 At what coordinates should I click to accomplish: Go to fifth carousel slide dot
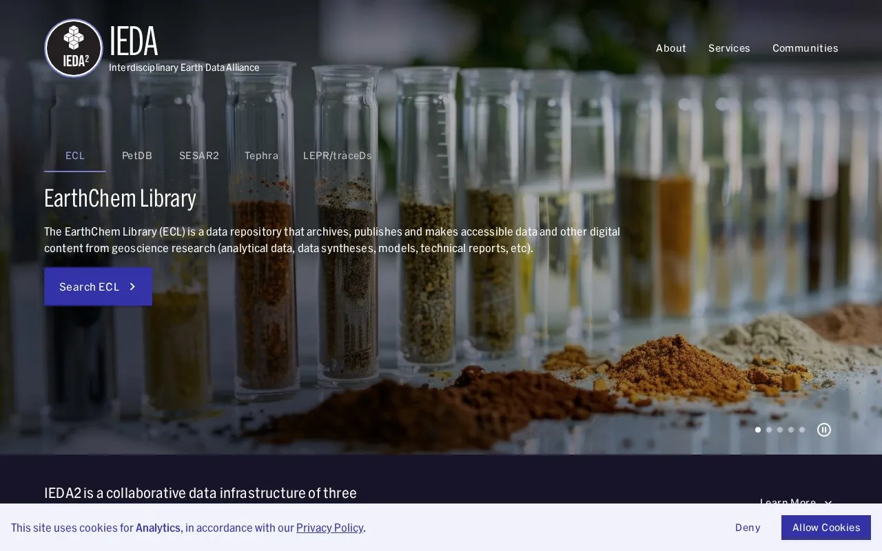(802, 430)
